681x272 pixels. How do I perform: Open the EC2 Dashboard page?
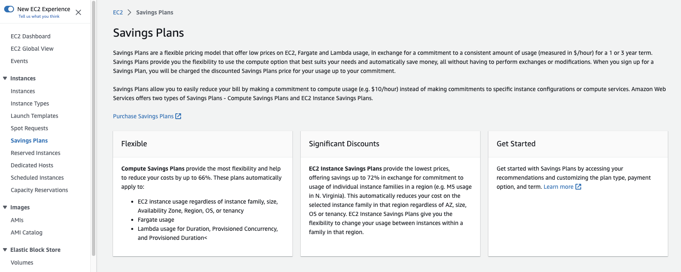pos(31,36)
